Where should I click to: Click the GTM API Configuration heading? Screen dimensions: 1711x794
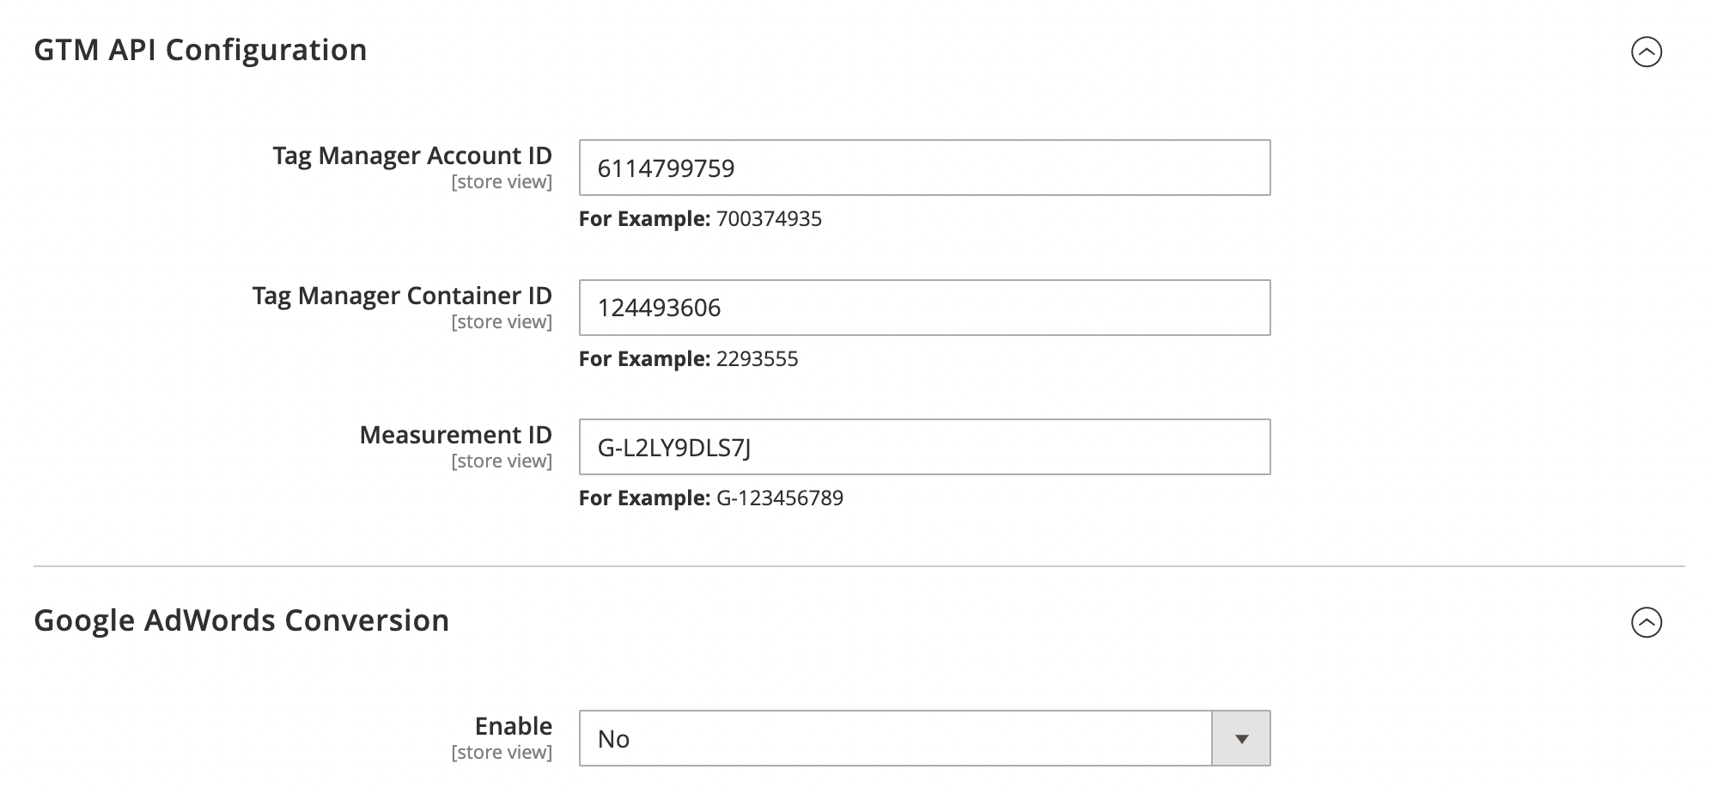coord(200,50)
